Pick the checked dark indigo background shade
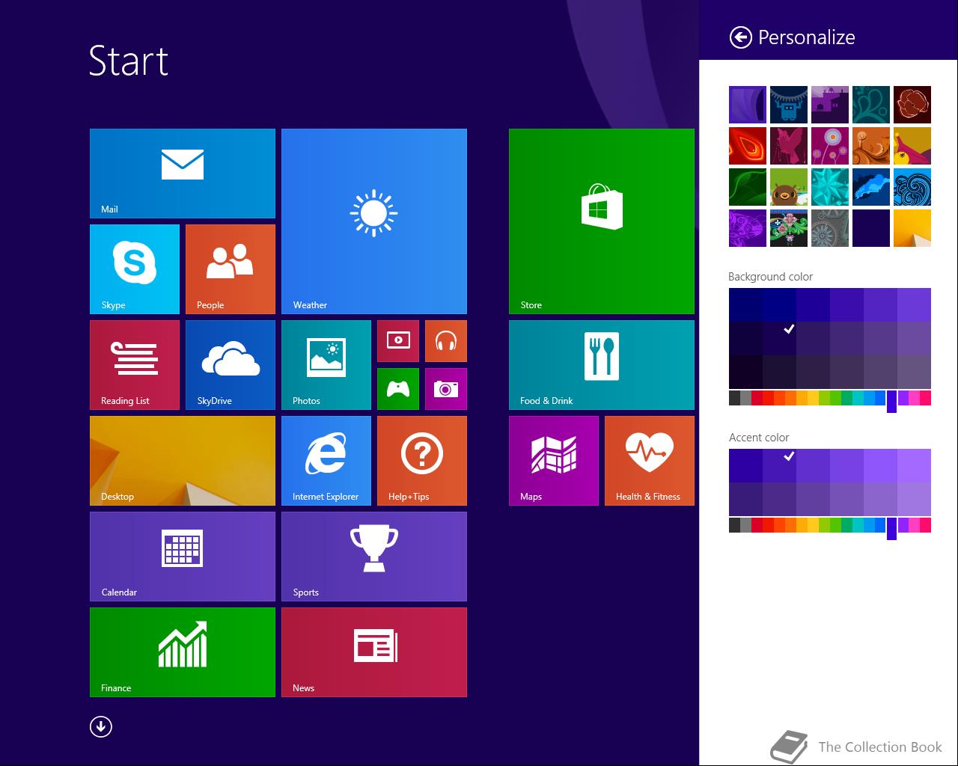 click(x=779, y=338)
